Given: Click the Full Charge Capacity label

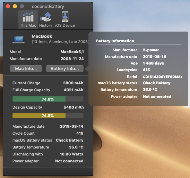Looking at the screenshot, I should tap(31, 90).
